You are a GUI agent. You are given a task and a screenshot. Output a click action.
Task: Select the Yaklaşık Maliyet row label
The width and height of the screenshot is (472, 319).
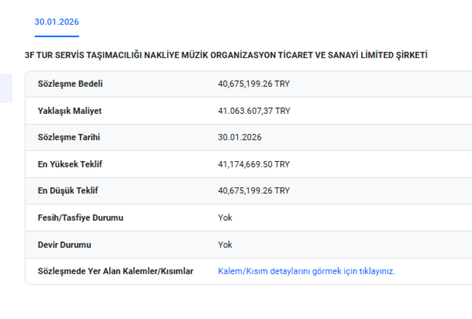pos(69,111)
